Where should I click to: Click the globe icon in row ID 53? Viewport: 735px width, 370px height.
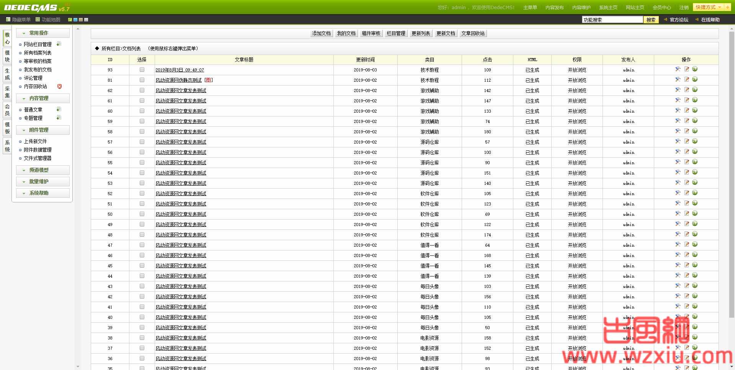tap(695, 183)
